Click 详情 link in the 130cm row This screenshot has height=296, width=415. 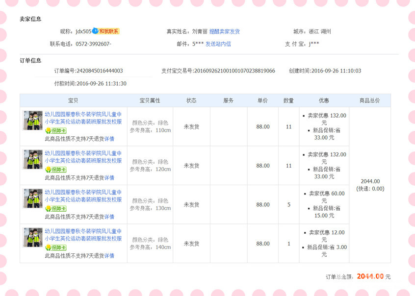tap(109, 217)
